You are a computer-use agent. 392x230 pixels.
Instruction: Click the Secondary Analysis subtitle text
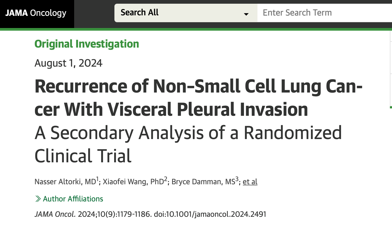click(x=188, y=144)
